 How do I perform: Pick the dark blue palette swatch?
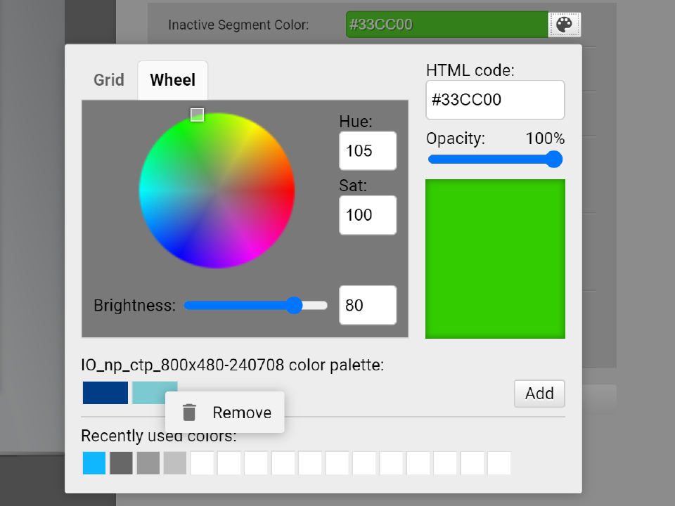[x=105, y=393]
